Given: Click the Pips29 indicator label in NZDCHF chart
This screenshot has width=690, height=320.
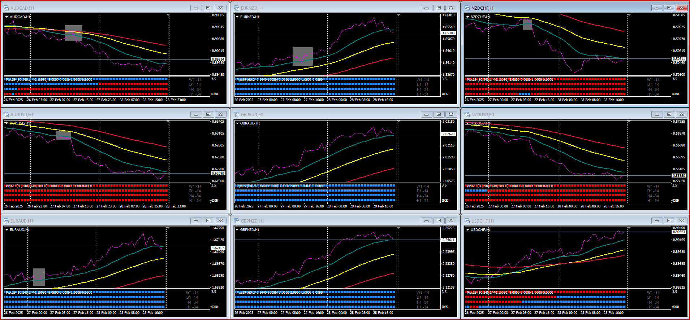Looking at the screenshot, I should pos(510,80).
